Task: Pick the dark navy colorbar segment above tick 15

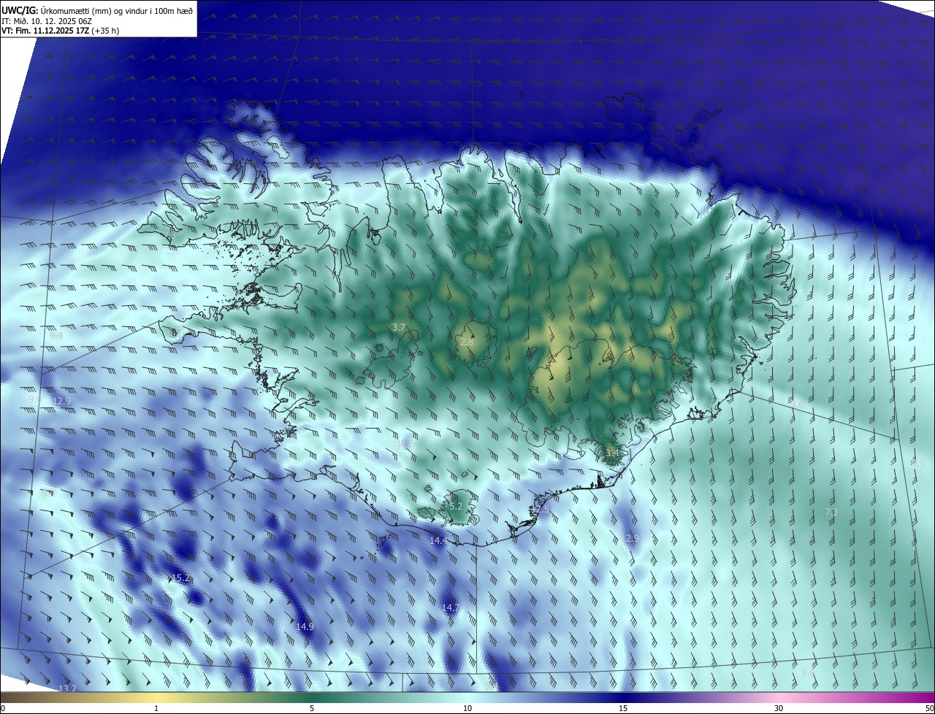Action: tap(623, 698)
